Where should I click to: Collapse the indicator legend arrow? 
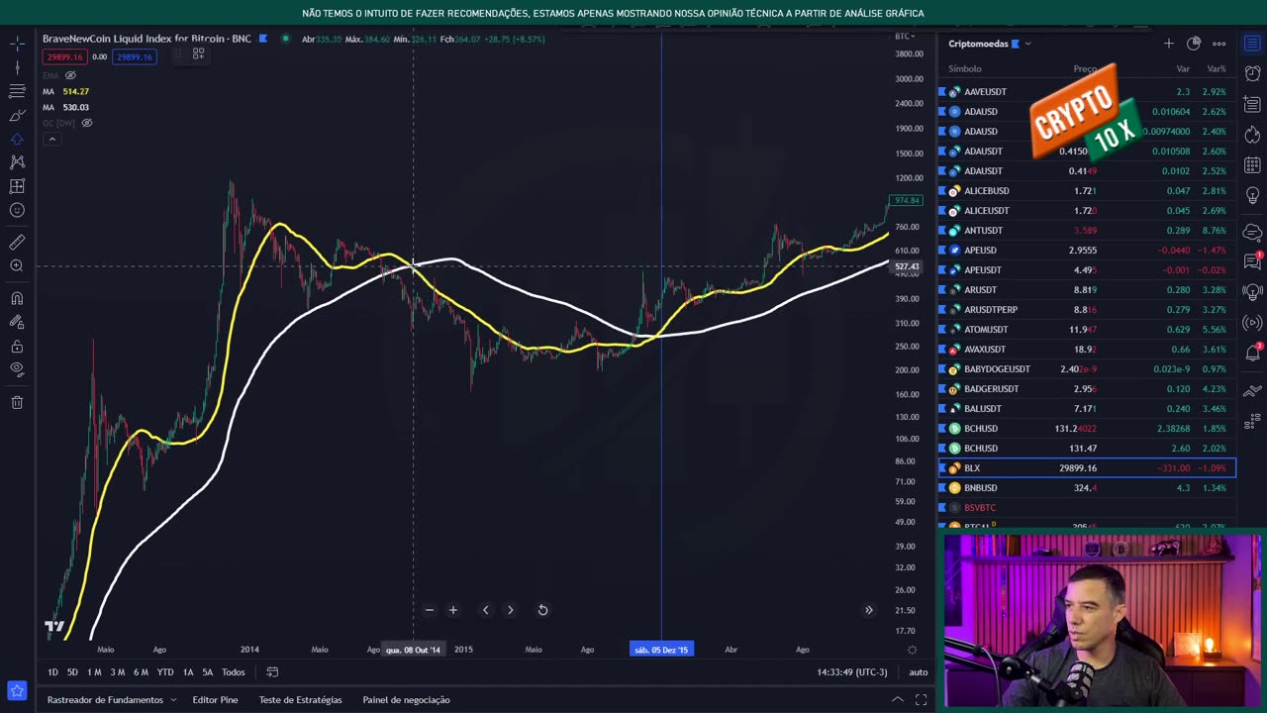52,139
